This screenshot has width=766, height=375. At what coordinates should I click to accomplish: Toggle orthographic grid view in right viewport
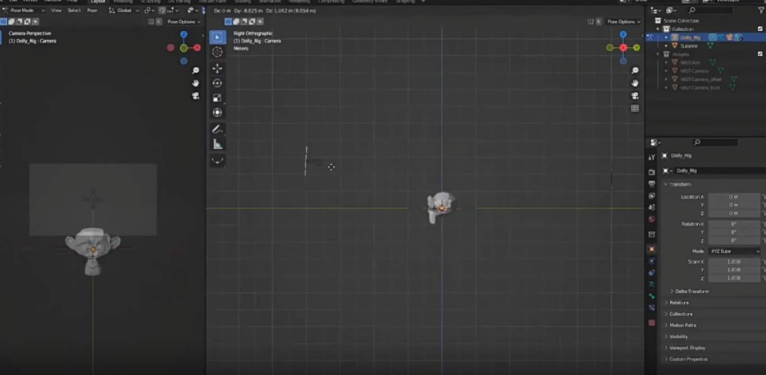point(634,109)
